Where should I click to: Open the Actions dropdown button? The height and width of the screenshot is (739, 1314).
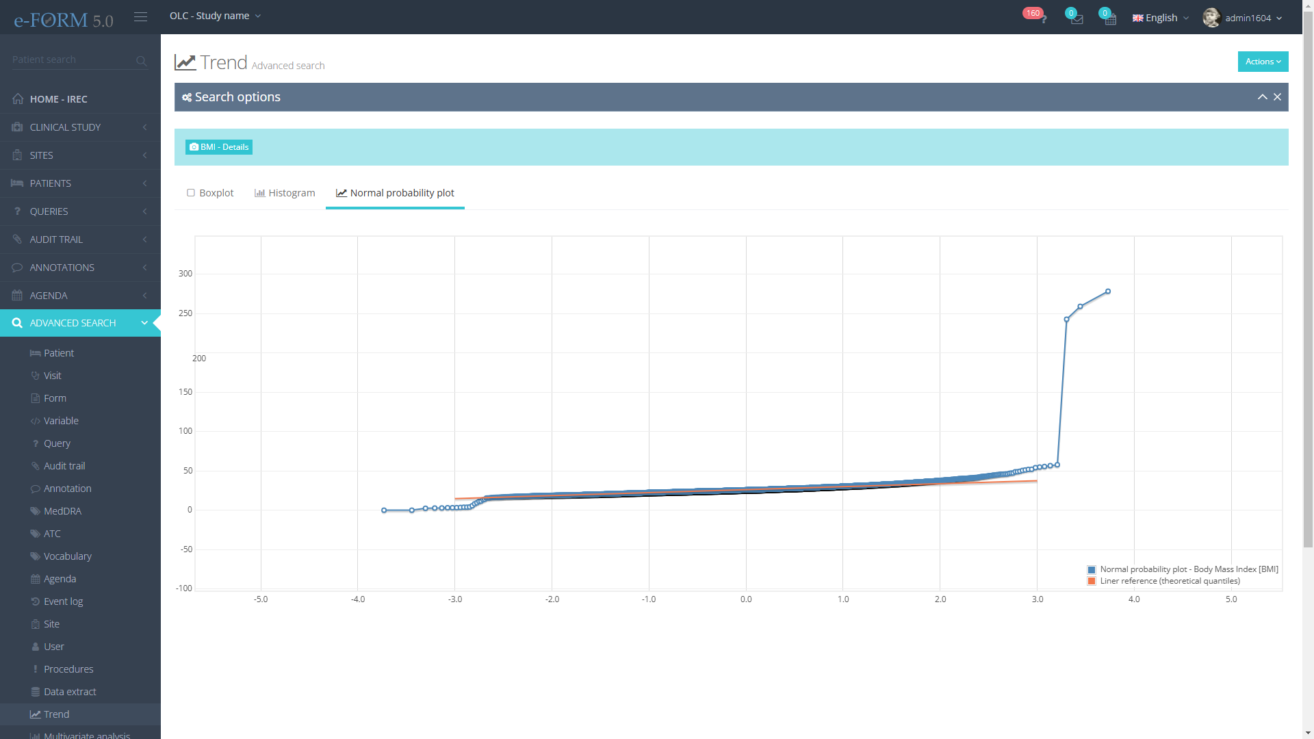(x=1263, y=62)
